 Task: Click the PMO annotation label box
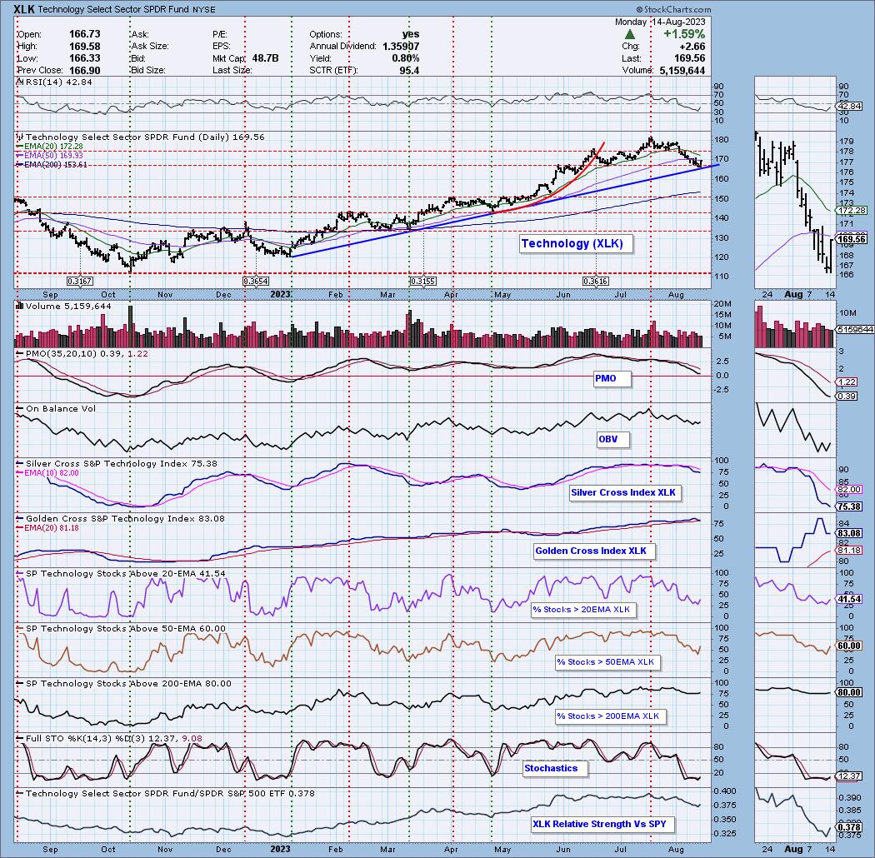(x=612, y=378)
